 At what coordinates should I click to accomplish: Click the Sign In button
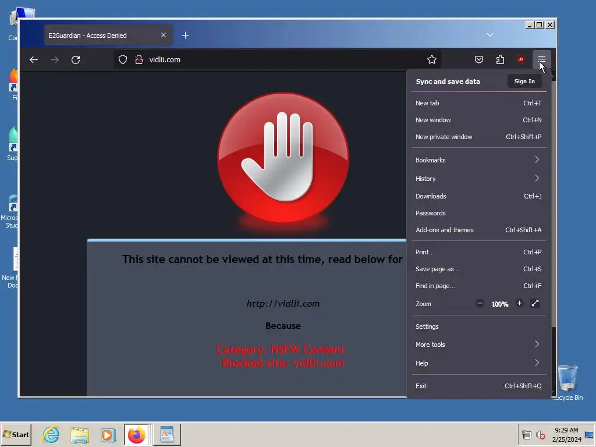524,81
